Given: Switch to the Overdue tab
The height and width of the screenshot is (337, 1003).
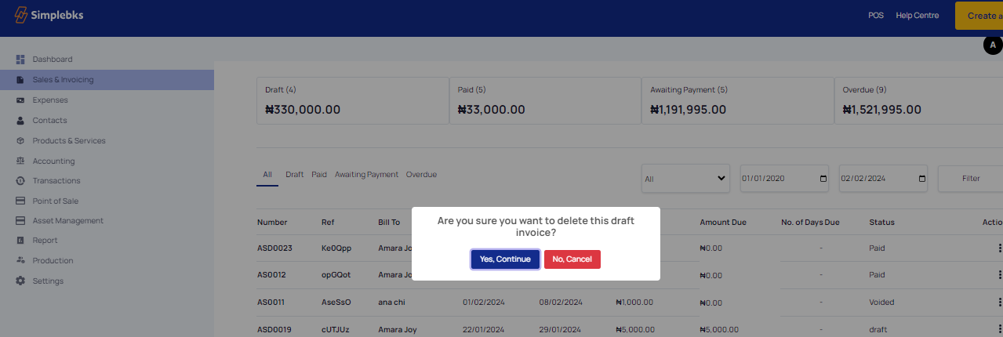Looking at the screenshot, I should point(421,175).
